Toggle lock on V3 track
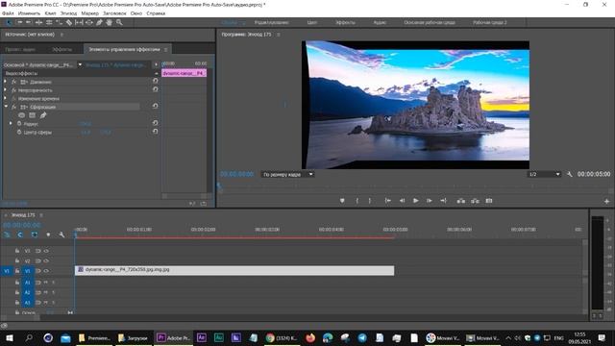The height and width of the screenshot is (346, 615). pyautogui.click(x=17, y=251)
